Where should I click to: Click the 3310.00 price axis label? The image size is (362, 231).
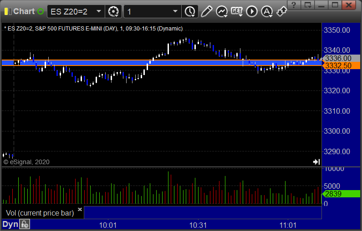[x=337, y=111]
